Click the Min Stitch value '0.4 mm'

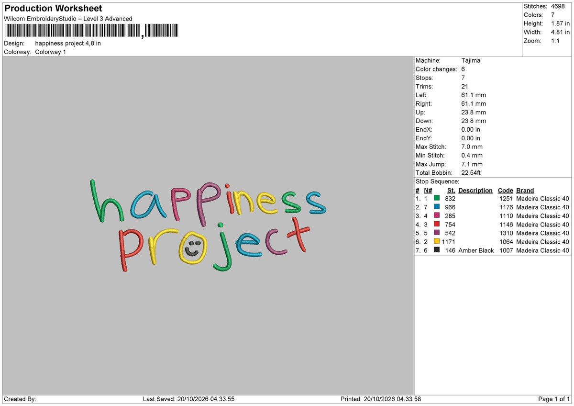point(472,155)
